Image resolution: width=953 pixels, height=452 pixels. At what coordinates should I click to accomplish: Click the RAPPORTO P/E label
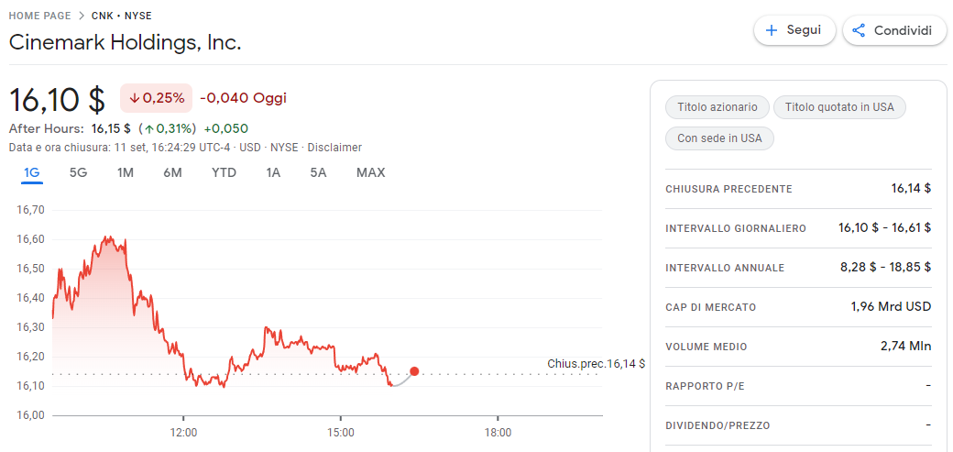click(706, 387)
